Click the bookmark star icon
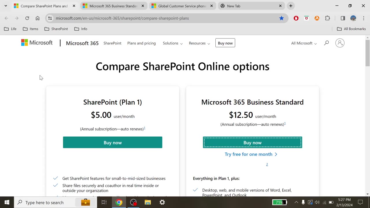 coord(282,18)
